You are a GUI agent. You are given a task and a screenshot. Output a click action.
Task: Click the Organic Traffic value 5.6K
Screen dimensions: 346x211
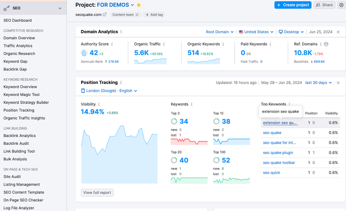142,53
